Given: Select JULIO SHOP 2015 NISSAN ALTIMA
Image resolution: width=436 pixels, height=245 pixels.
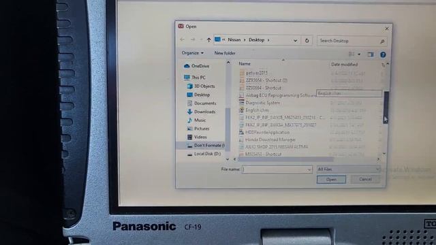Looking at the screenshot, I should pos(277,147).
